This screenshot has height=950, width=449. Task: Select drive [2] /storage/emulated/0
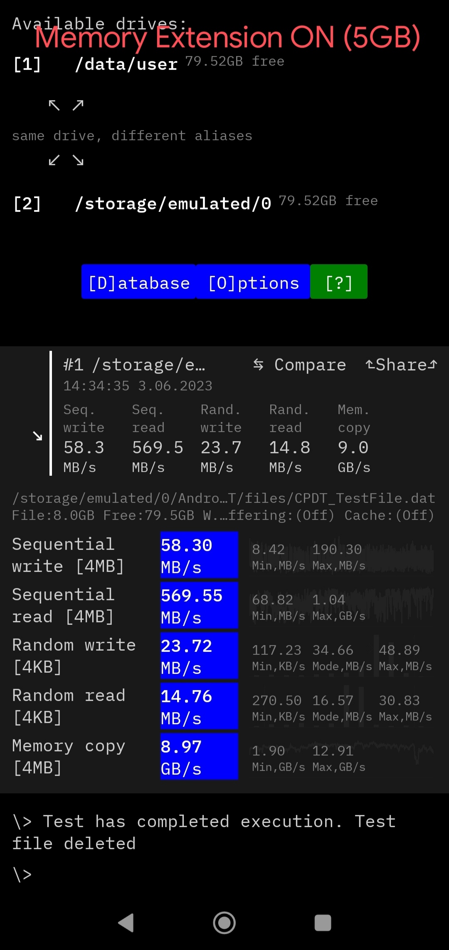(195, 203)
